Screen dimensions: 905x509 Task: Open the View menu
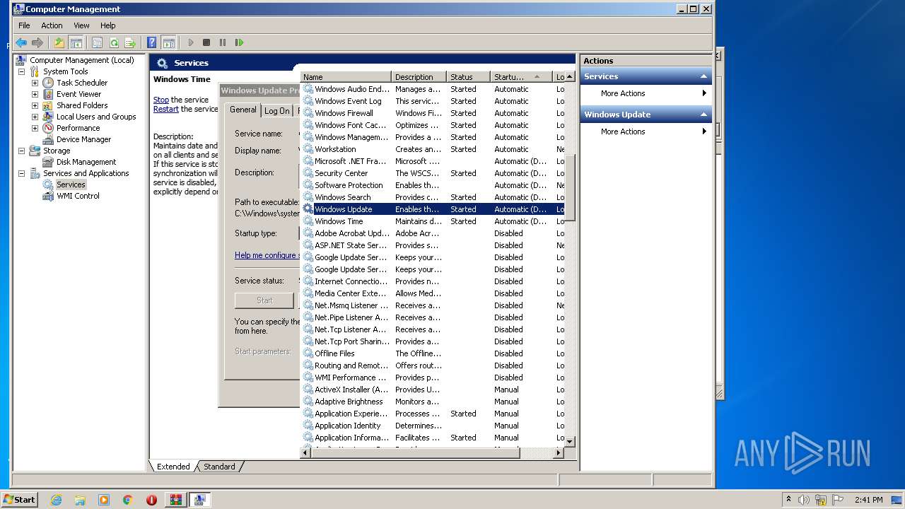(x=81, y=25)
